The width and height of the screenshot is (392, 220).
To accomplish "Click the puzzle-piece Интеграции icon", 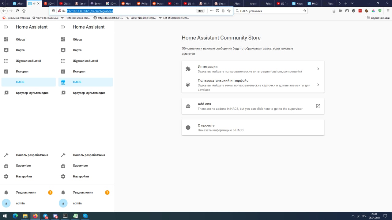I will (188, 69).
